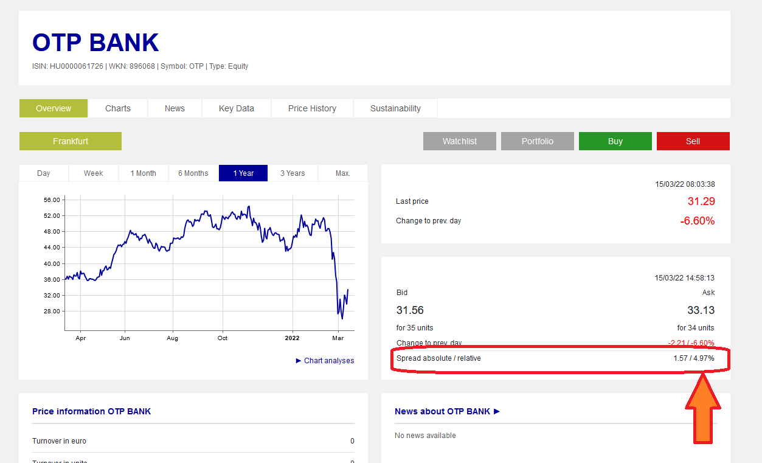The image size is (762, 463).
Task: Click the 'No news available' text
Action: click(425, 436)
